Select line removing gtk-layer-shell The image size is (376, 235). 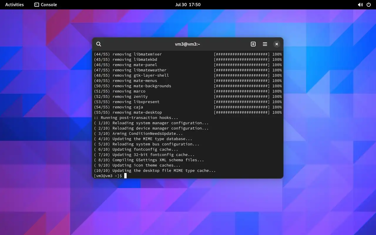(x=188, y=75)
